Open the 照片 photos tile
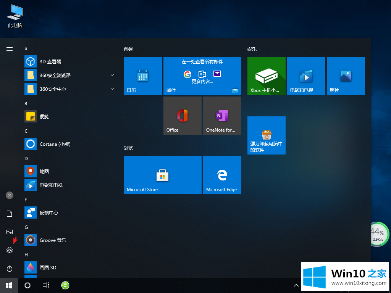 (346, 76)
